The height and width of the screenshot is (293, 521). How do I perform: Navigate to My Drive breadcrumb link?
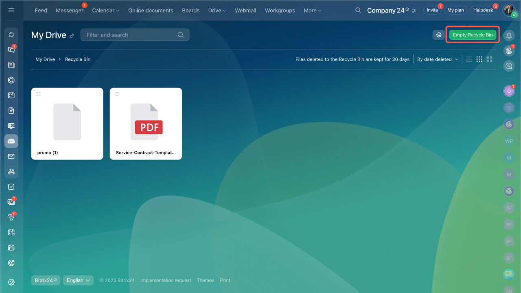click(x=45, y=59)
